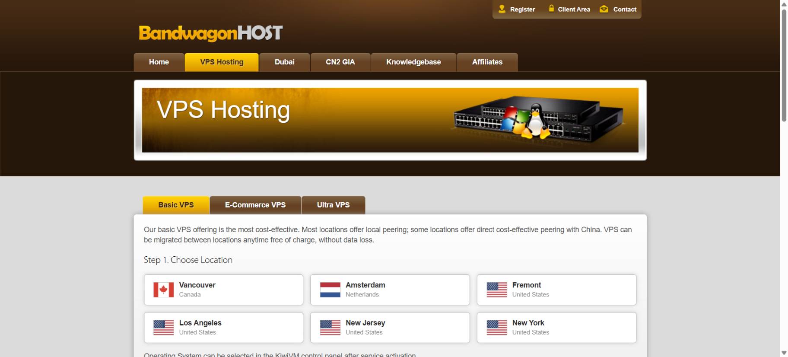Open the Contact link

625,9
